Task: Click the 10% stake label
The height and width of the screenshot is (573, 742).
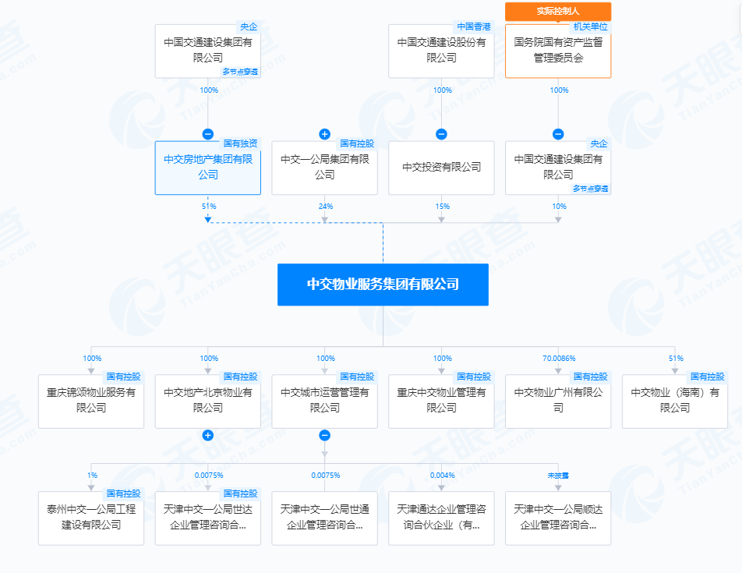Action: tap(559, 207)
